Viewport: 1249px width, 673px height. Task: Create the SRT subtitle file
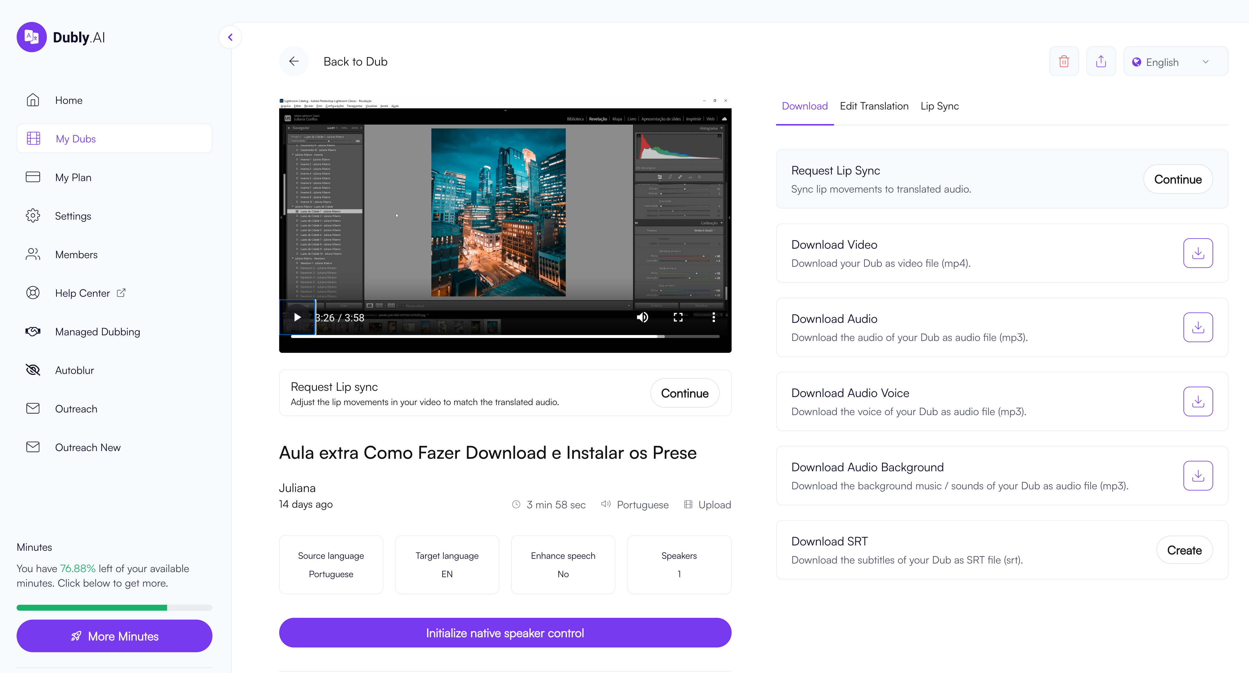tap(1184, 550)
